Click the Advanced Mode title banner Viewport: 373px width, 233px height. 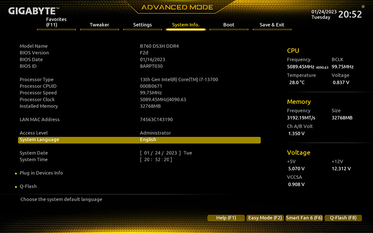coord(177,7)
